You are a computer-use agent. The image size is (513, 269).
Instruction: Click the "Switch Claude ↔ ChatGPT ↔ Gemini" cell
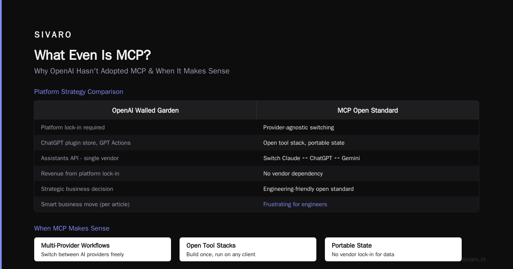tap(368, 158)
